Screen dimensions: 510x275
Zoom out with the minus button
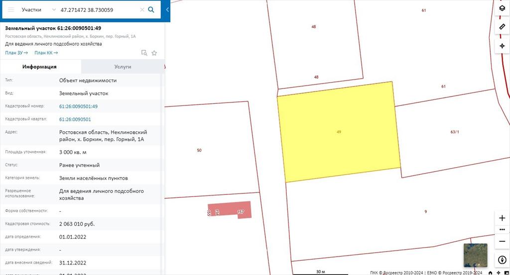coord(502,241)
